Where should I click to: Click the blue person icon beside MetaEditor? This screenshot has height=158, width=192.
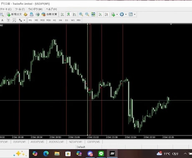click(32, 14)
